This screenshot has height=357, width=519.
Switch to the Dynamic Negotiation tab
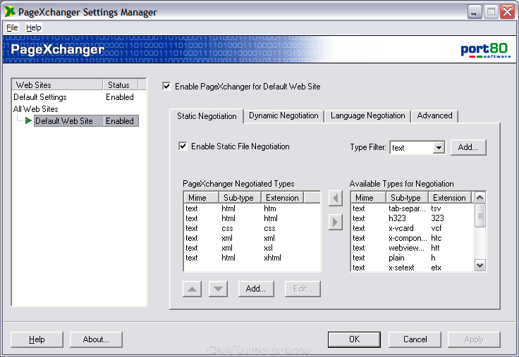click(x=283, y=115)
